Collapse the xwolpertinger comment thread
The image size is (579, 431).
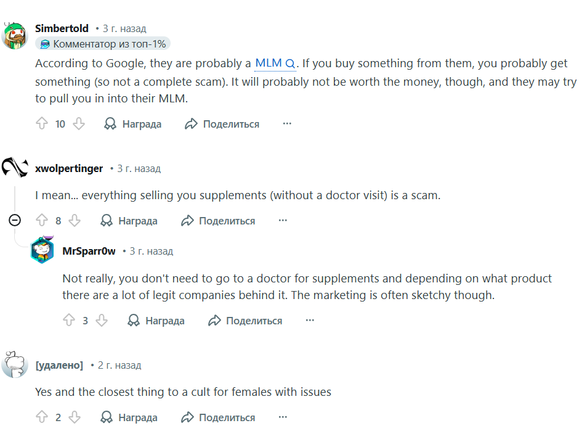pyautogui.click(x=15, y=220)
